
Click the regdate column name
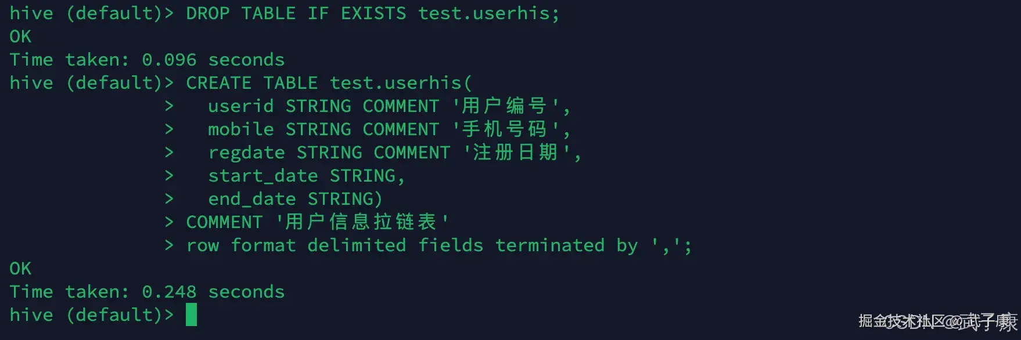click(246, 153)
